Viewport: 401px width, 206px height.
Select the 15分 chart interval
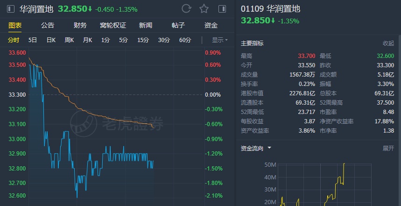click(x=143, y=40)
